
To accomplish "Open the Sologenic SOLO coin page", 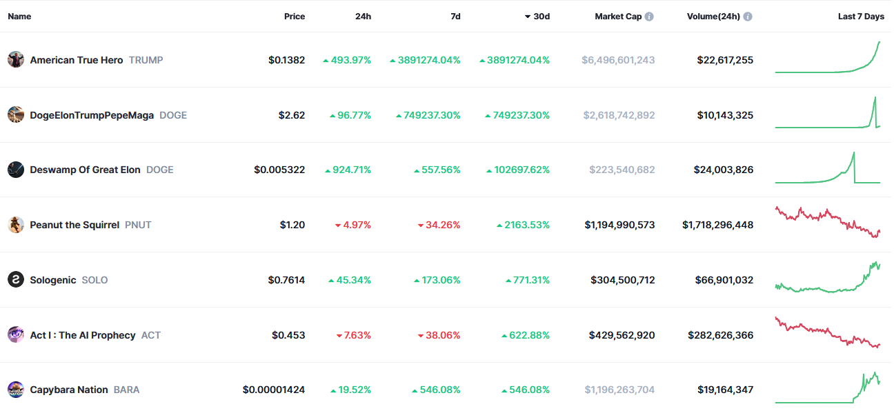I will coord(68,280).
